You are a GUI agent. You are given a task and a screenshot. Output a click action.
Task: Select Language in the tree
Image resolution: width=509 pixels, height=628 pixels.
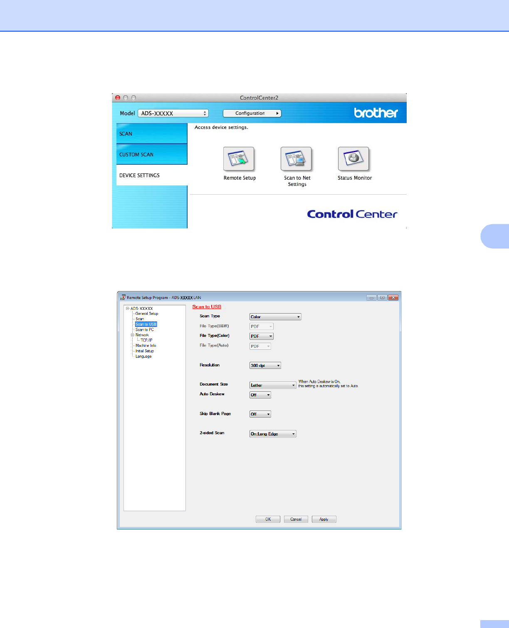coord(143,356)
